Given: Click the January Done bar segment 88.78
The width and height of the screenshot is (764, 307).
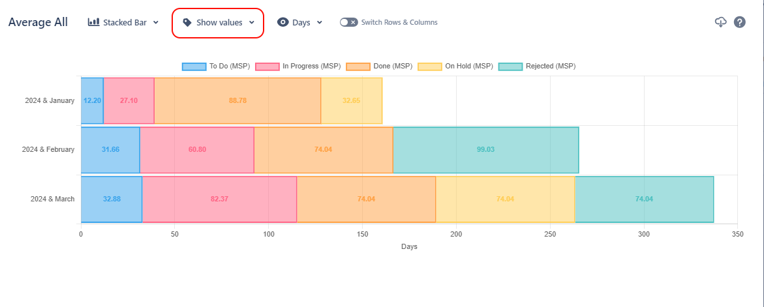Looking at the screenshot, I should 237,100.
